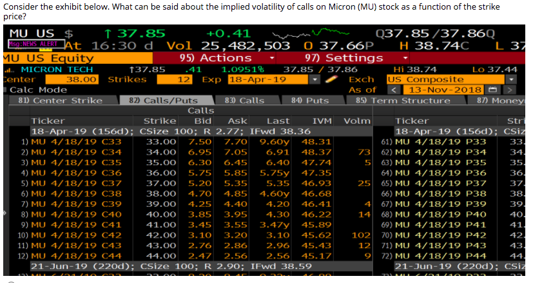Viewport: 533px width, 283px height.
Task: Click the Strikes count field 12
Action: pyautogui.click(x=175, y=79)
